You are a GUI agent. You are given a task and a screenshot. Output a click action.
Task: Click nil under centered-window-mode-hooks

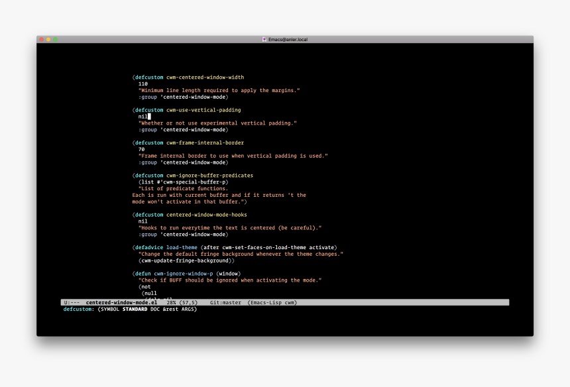pyautogui.click(x=143, y=221)
